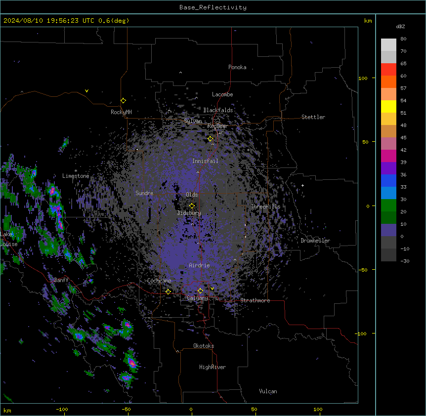Select the yellow radar site diamond between Olds and Didsbury

[x=192, y=206]
